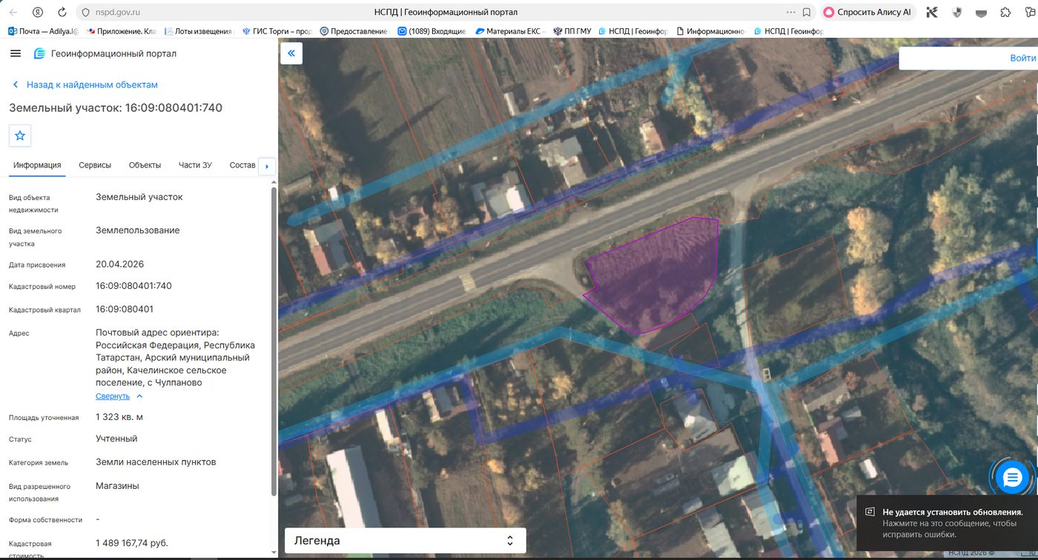Click the Войти login button
The width and height of the screenshot is (1038, 560).
[1022, 59]
